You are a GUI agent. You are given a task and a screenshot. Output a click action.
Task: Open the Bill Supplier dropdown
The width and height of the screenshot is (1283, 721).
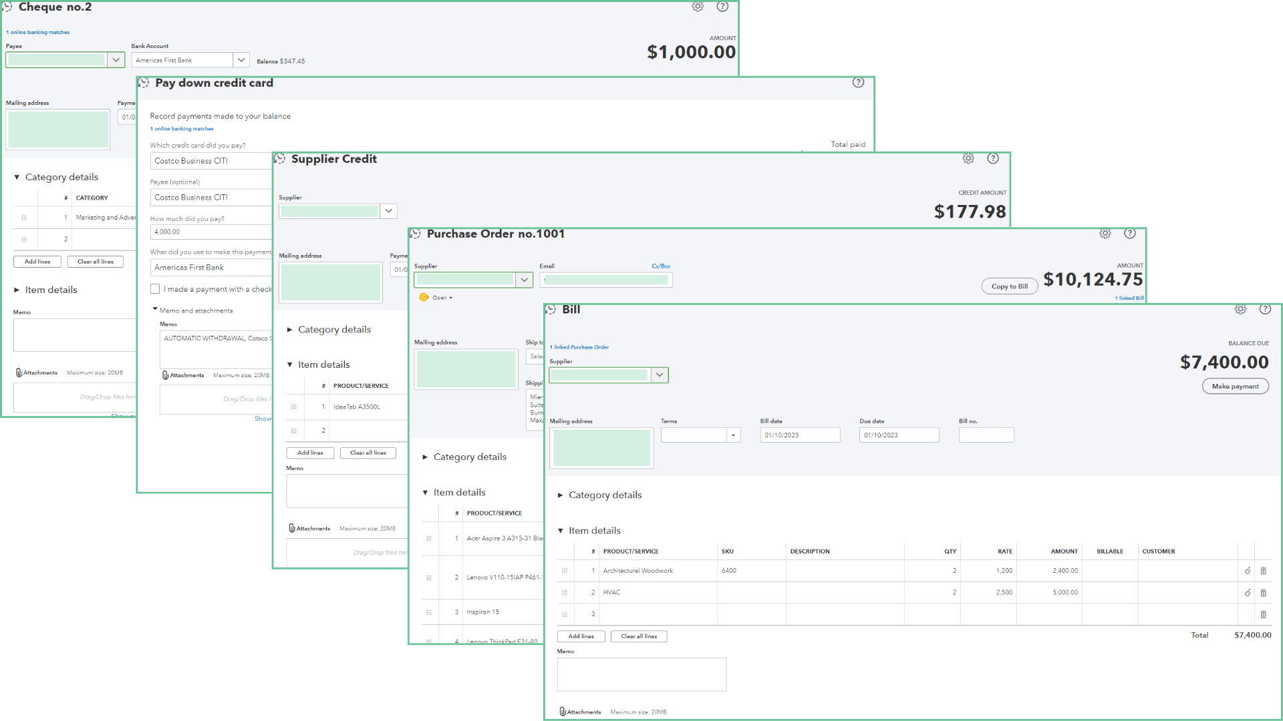point(660,375)
